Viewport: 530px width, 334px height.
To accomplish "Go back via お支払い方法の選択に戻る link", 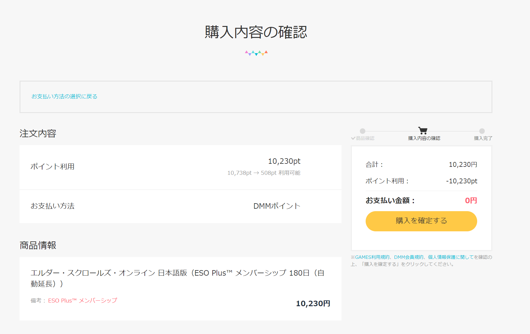I will point(64,97).
